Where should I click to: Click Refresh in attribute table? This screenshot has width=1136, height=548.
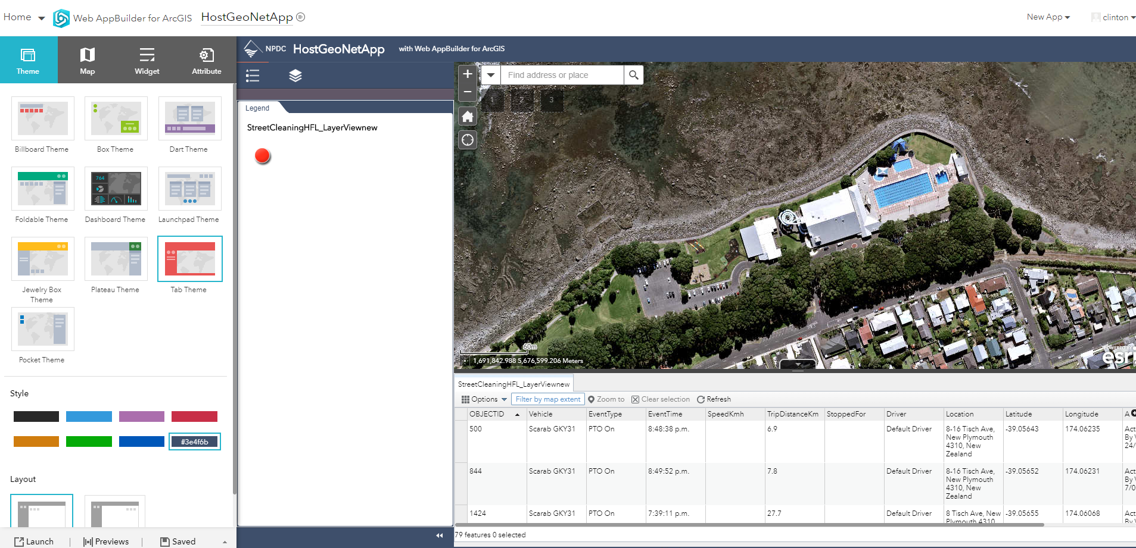coord(714,399)
